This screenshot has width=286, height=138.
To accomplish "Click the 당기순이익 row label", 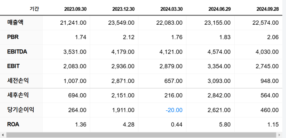I will (x=21, y=110).
